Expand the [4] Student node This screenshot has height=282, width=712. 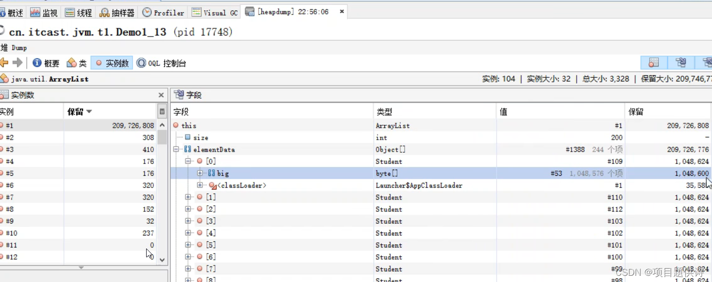188,233
